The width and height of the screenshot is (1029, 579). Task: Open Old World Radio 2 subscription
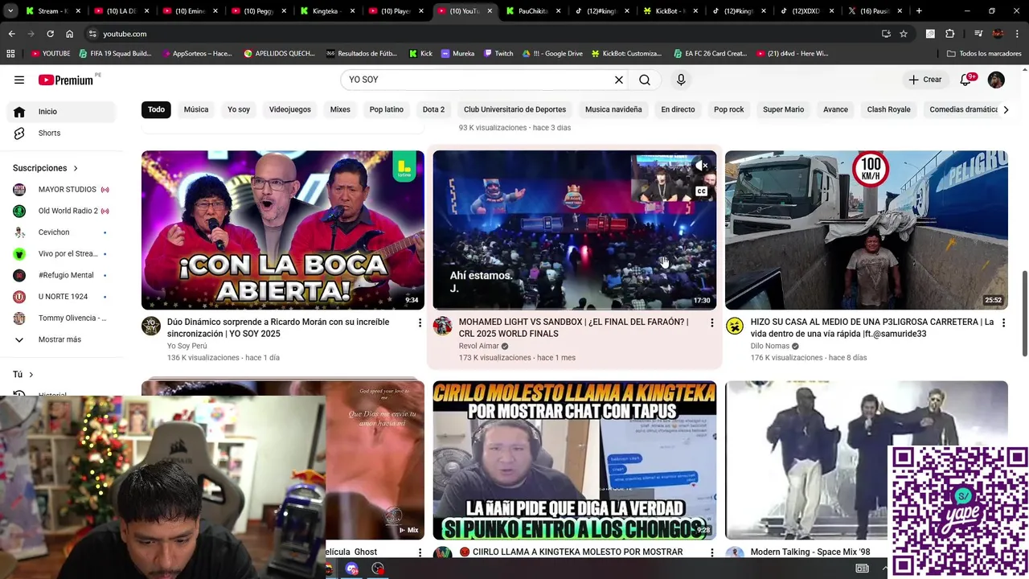coord(62,211)
